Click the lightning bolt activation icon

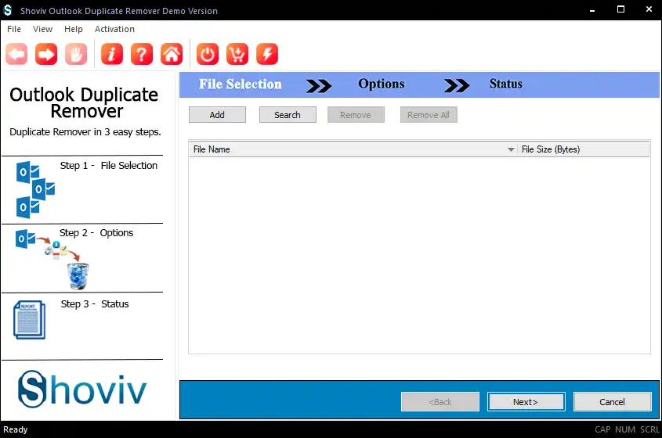coord(267,54)
